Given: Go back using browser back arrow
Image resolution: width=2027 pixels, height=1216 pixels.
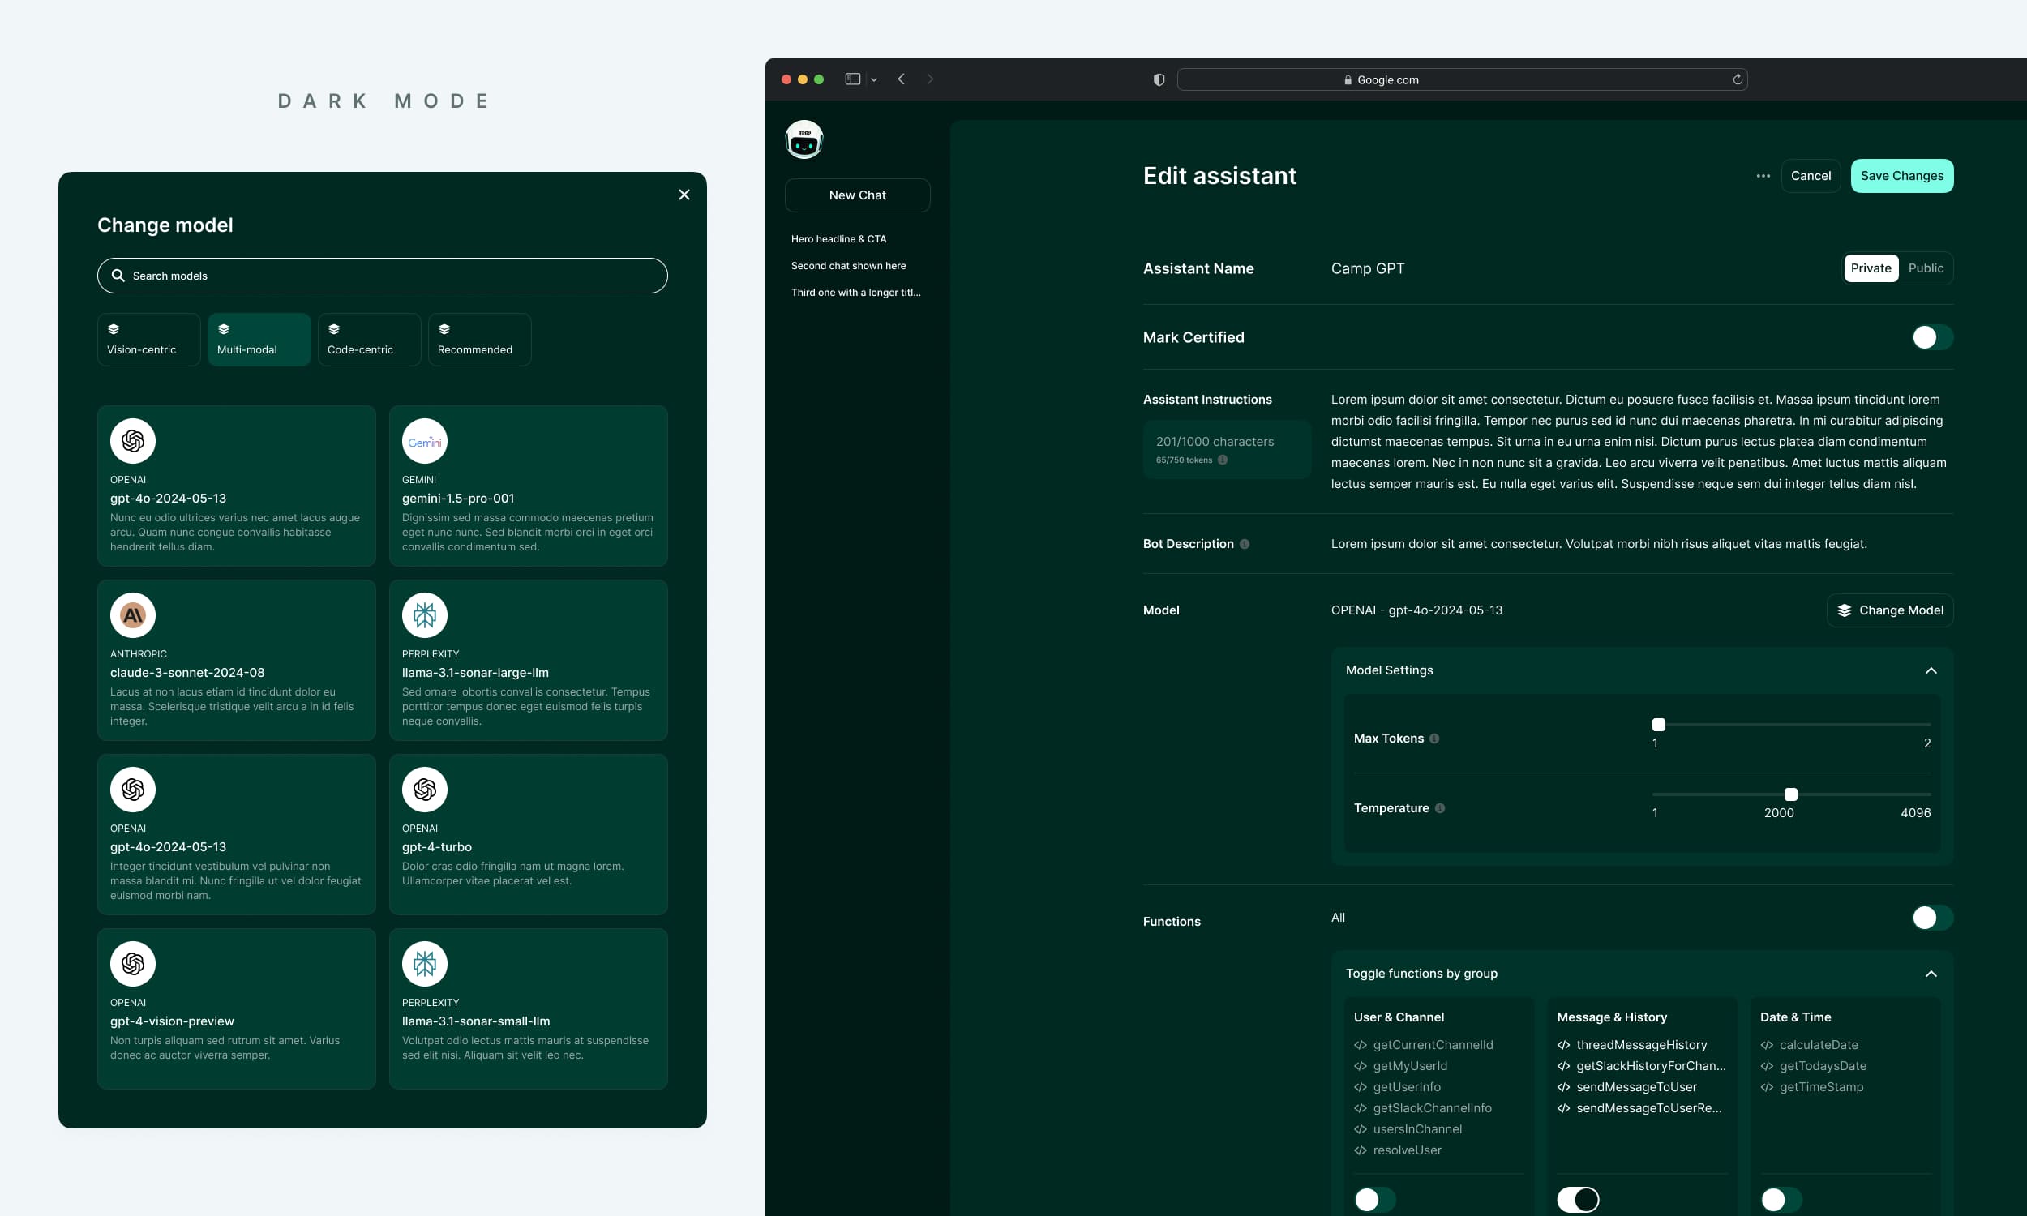Looking at the screenshot, I should (x=902, y=79).
